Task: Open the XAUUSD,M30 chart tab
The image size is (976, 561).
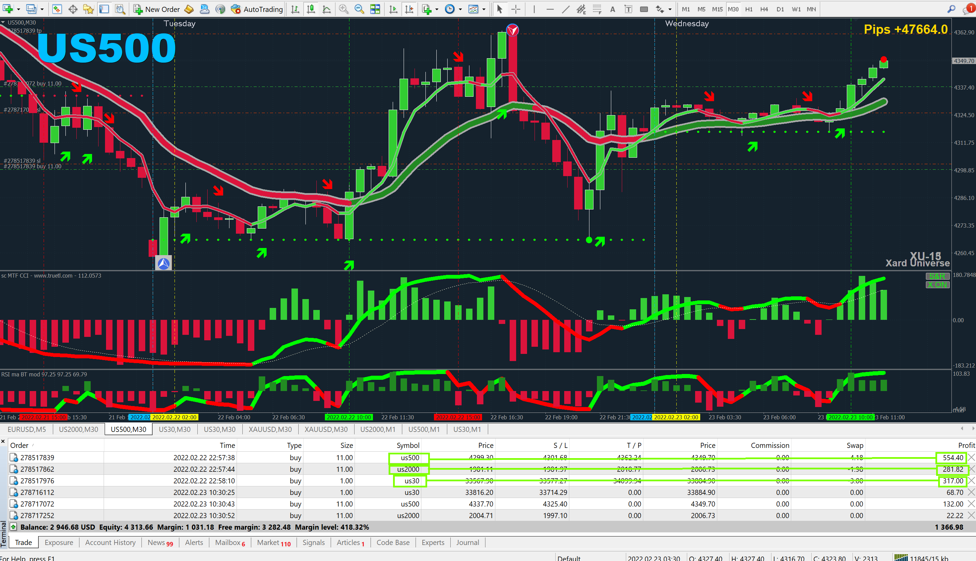Action: click(270, 429)
